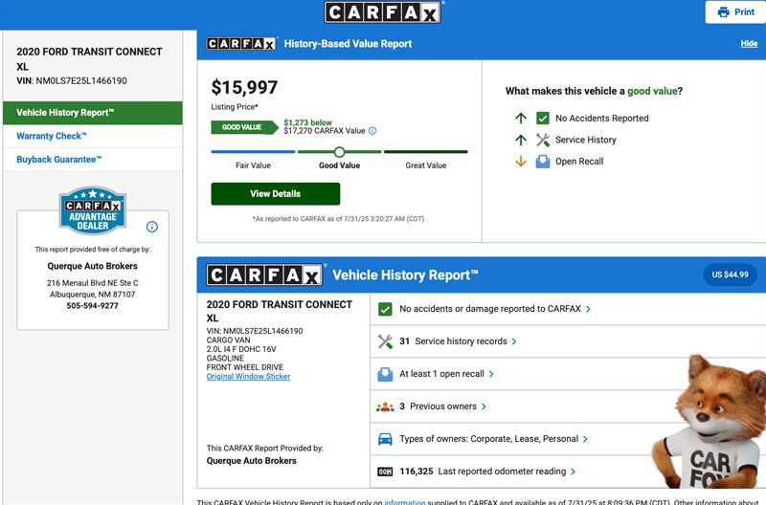Open the Original Window Sticker link
The image size is (766, 505).
pyautogui.click(x=248, y=377)
